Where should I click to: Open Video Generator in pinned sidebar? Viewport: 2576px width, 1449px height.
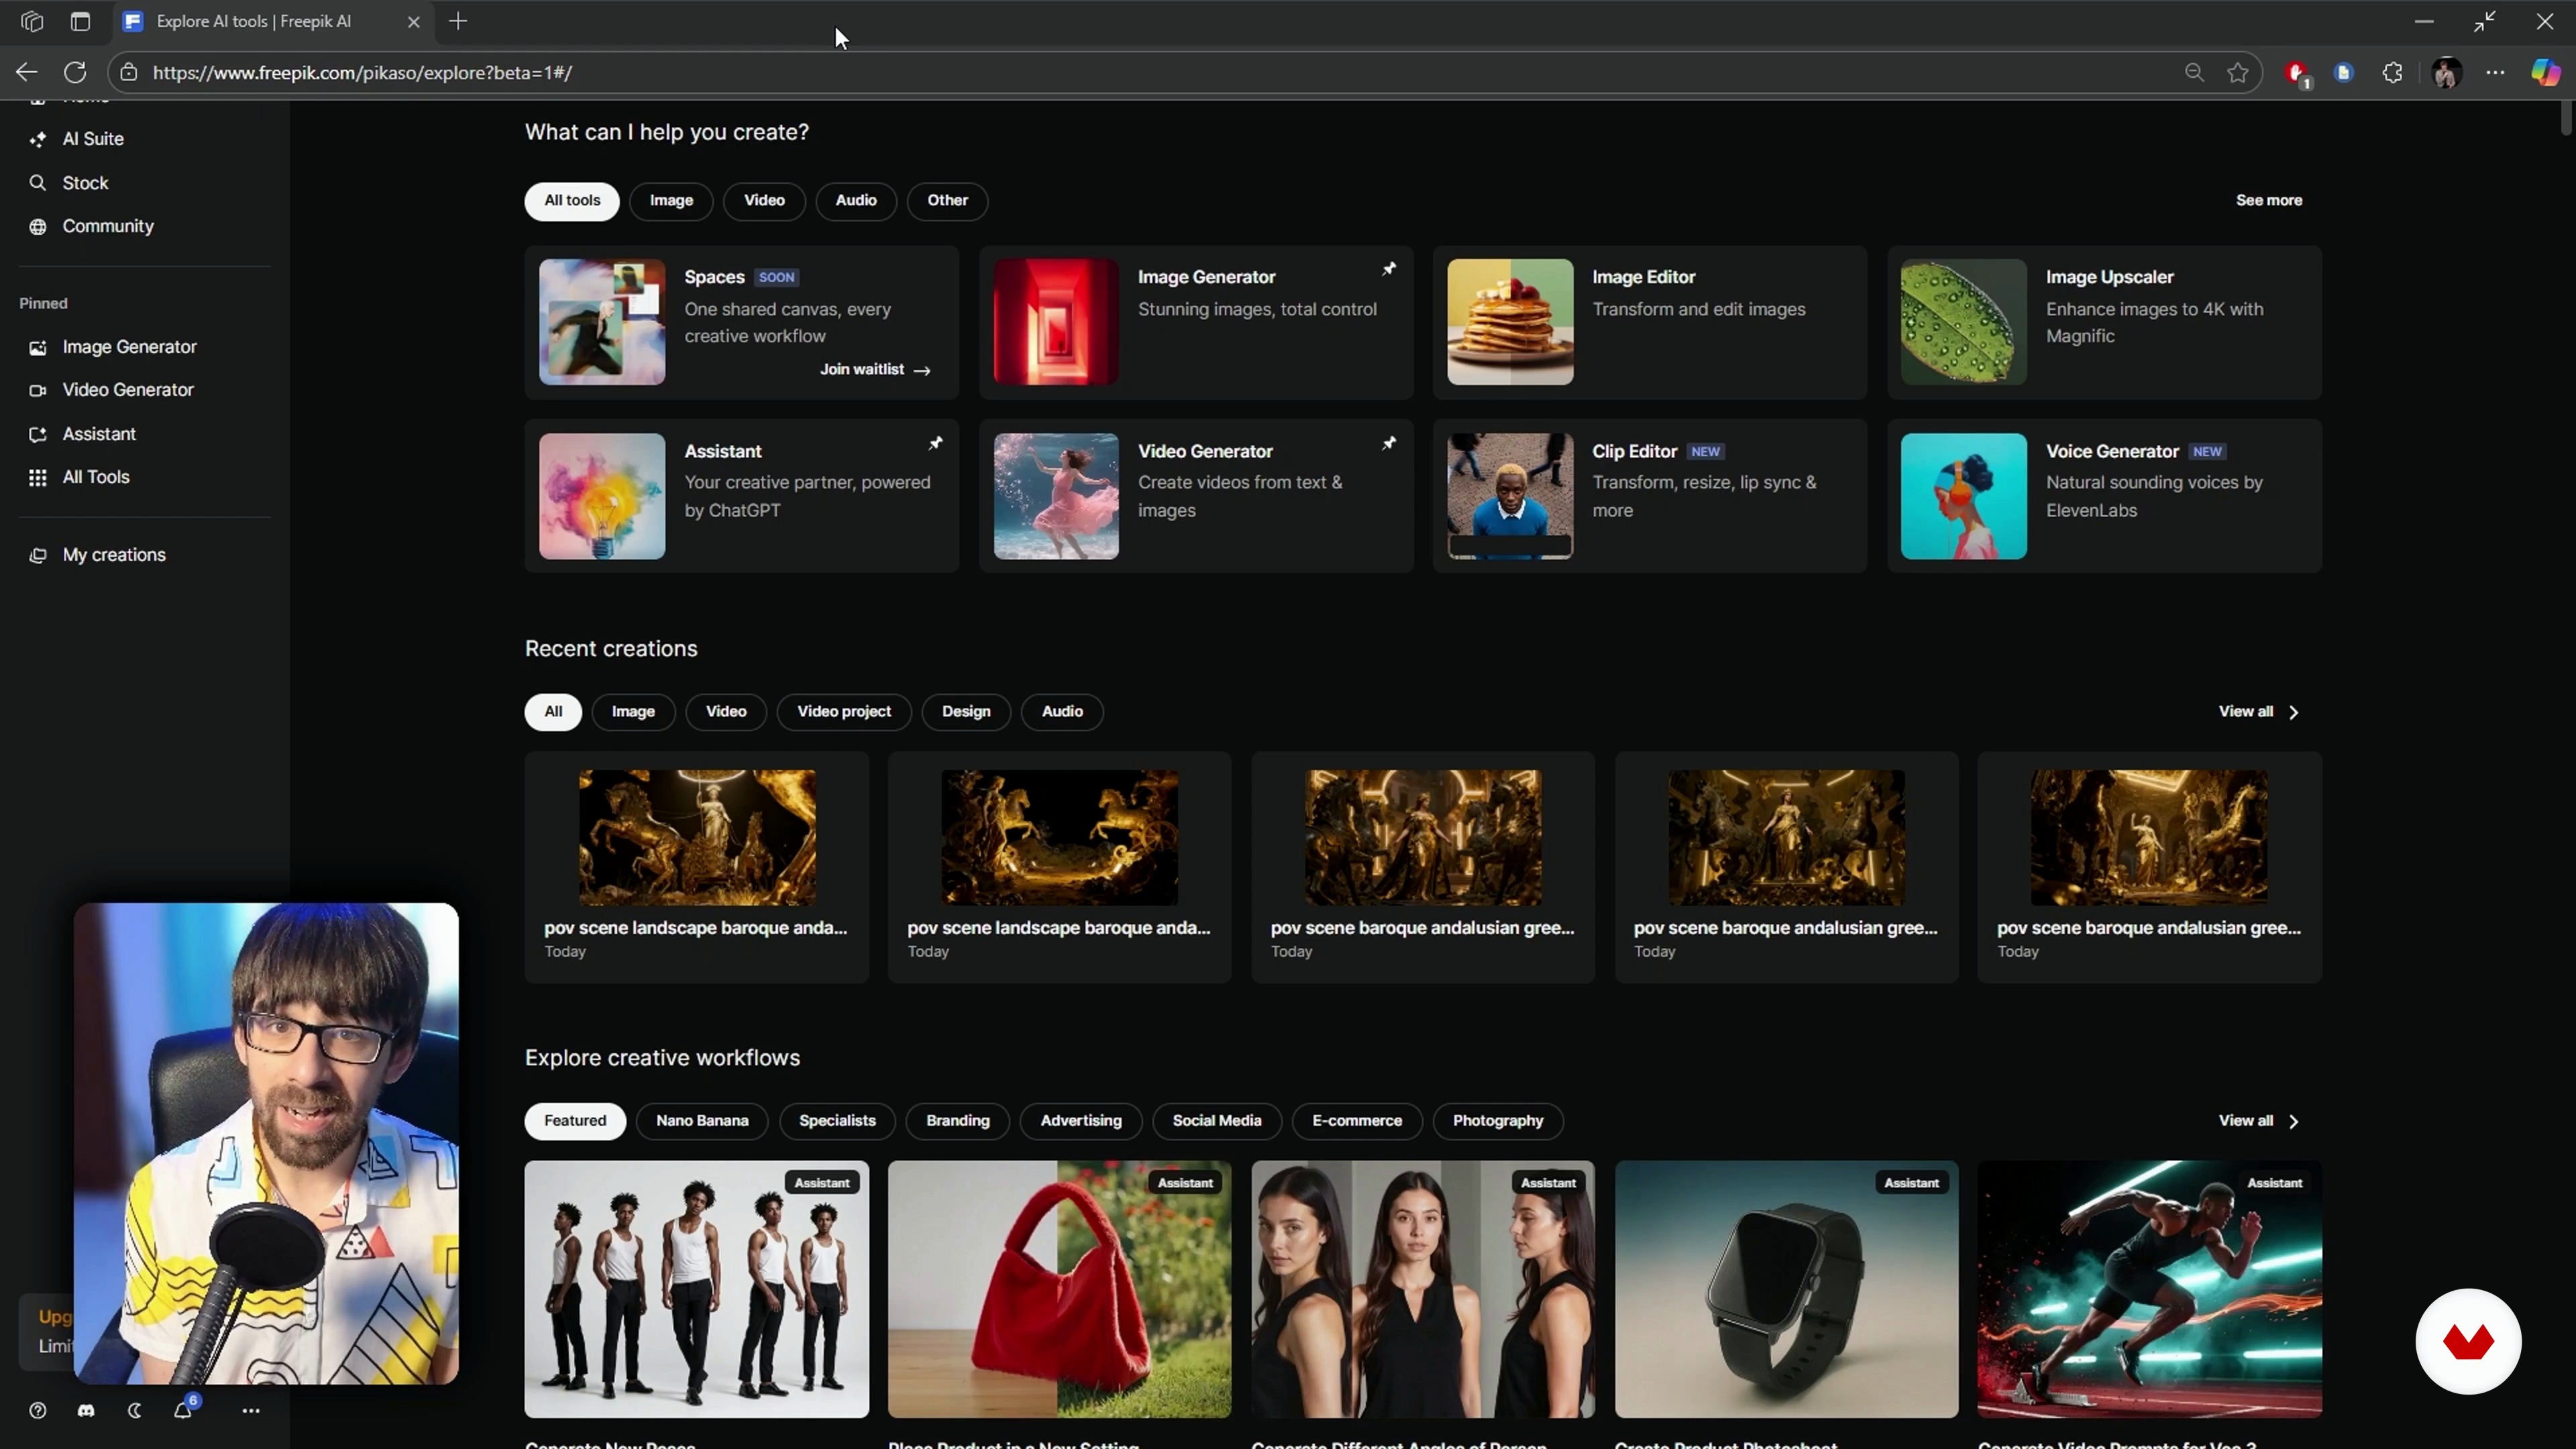(x=127, y=390)
